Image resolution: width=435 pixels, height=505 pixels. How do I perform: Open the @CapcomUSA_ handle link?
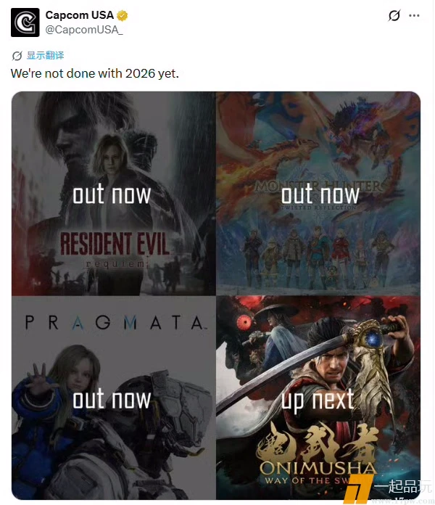click(x=84, y=30)
